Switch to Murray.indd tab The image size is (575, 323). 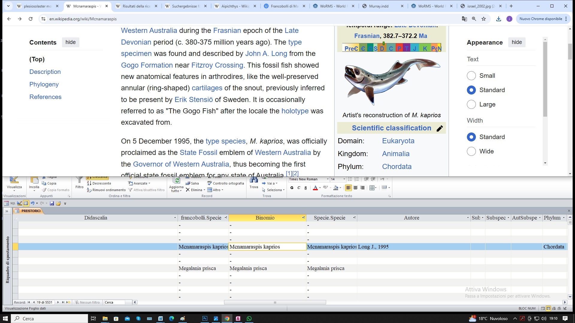tap(383, 6)
